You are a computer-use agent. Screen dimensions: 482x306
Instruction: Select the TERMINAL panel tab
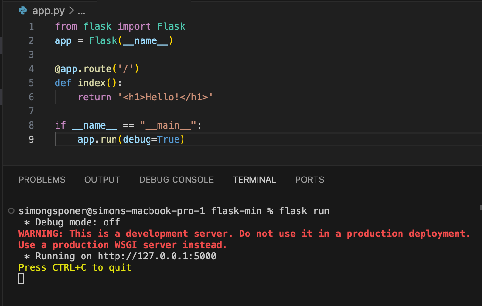click(254, 179)
